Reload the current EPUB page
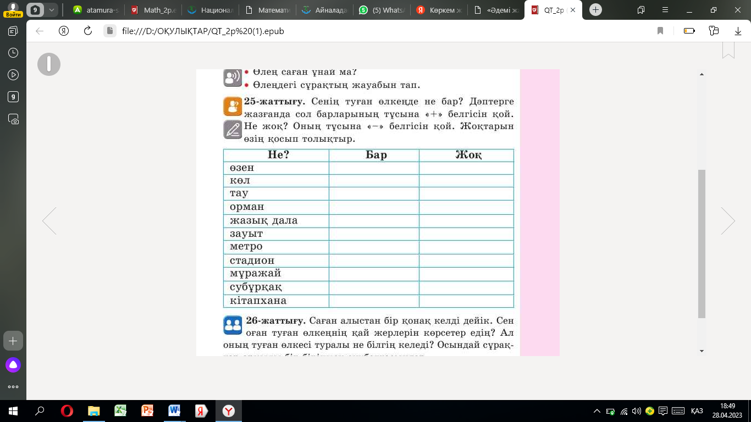This screenshot has width=751, height=422. (x=87, y=31)
